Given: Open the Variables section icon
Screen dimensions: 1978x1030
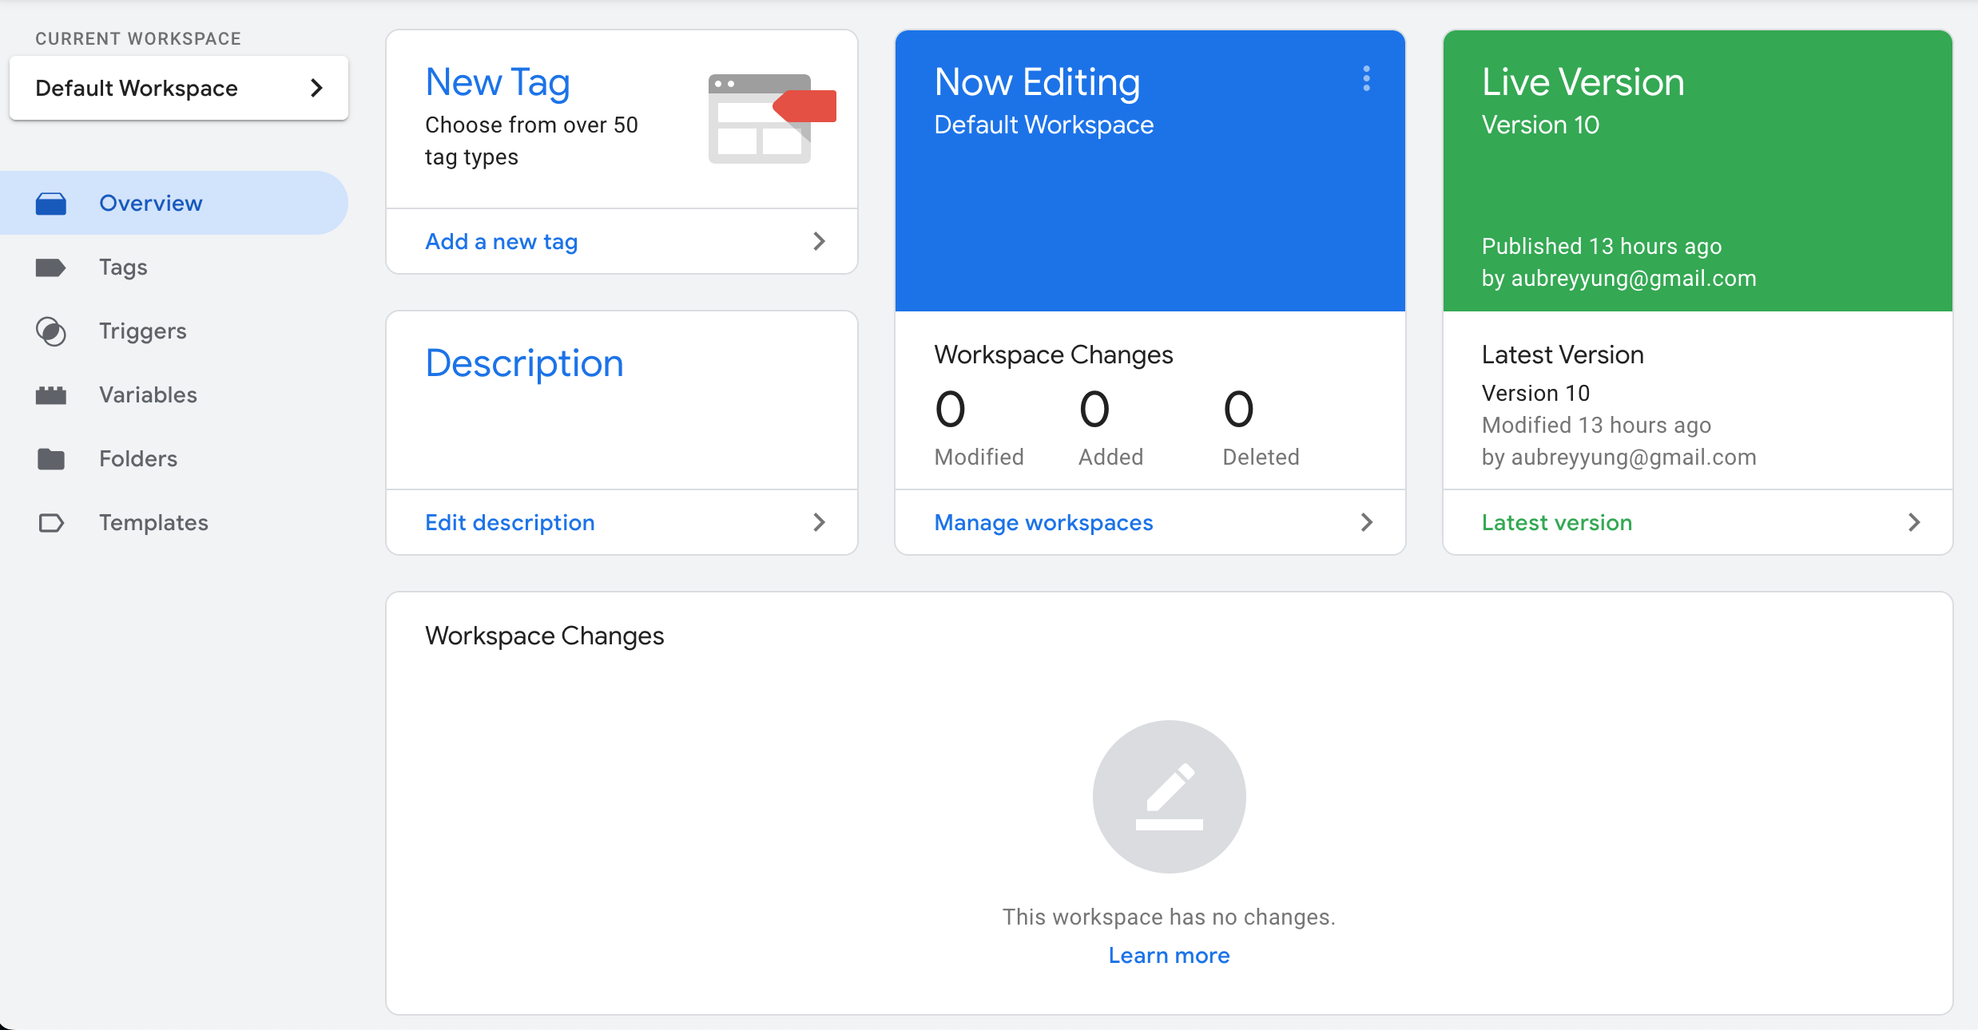Looking at the screenshot, I should 51,394.
